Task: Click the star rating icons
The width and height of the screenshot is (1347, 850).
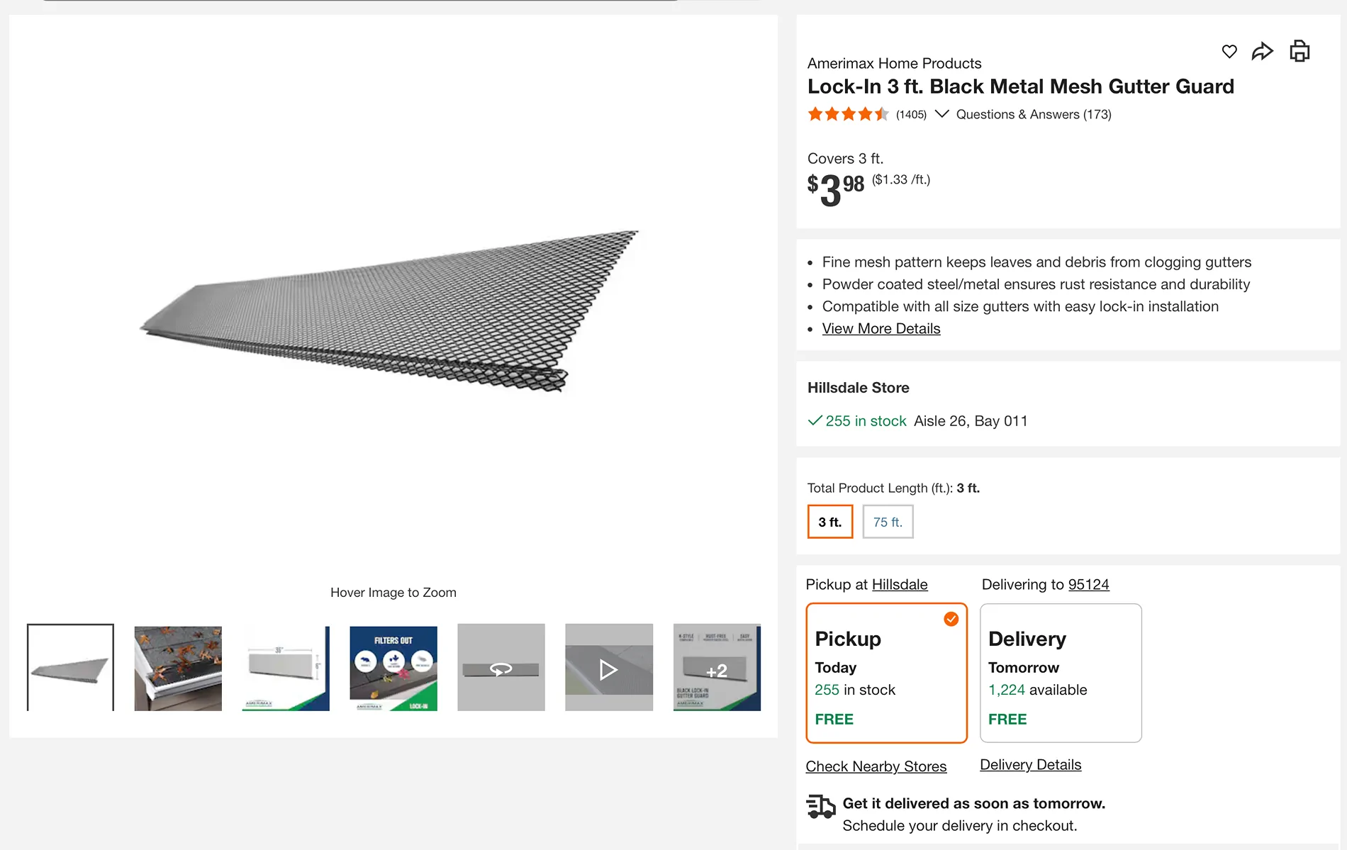Action: 848,114
